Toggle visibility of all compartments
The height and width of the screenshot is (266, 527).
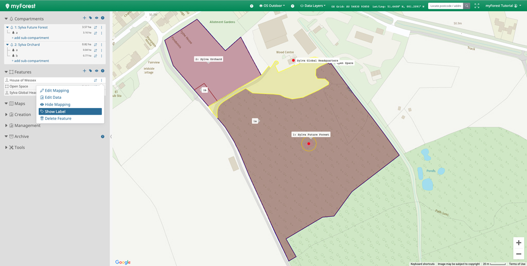pyautogui.click(x=96, y=19)
